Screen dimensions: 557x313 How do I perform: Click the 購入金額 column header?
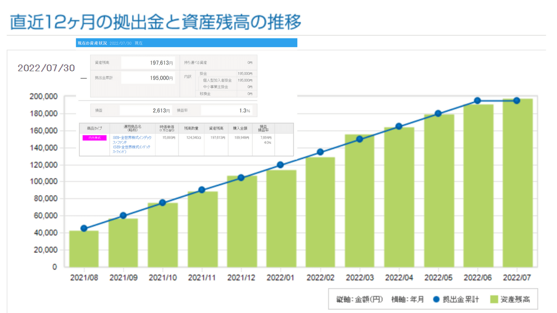(240, 128)
